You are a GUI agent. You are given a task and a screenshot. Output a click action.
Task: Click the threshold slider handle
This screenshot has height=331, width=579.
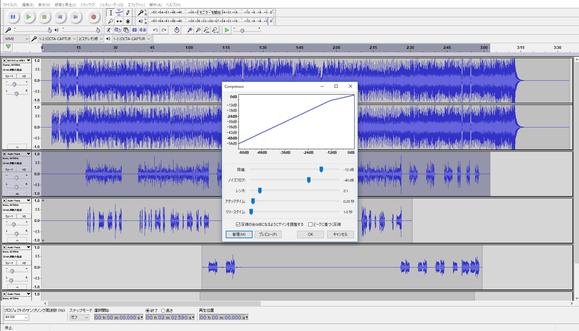click(x=321, y=169)
